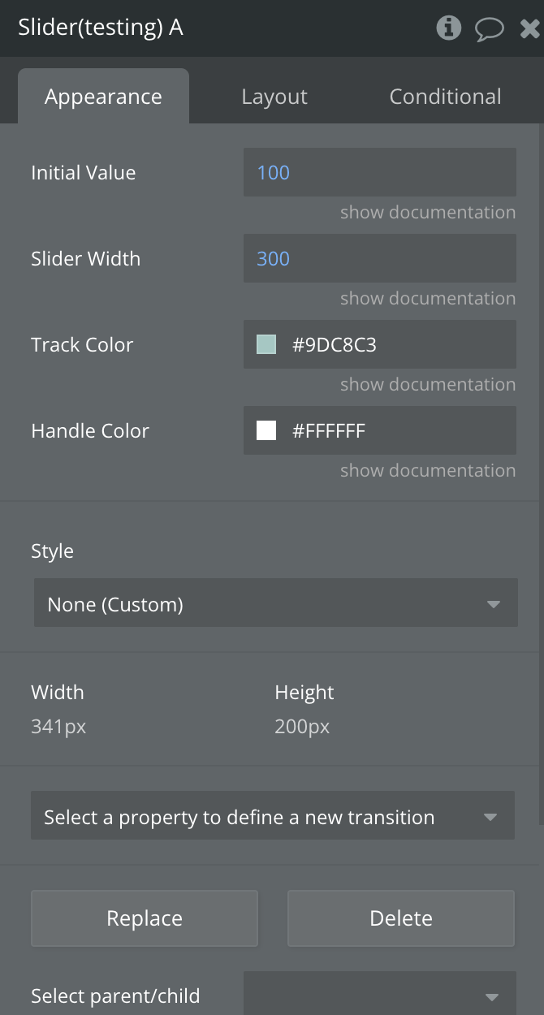This screenshot has width=544, height=1015.
Task: Open the Layout tab
Action: pyautogui.click(x=274, y=97)
